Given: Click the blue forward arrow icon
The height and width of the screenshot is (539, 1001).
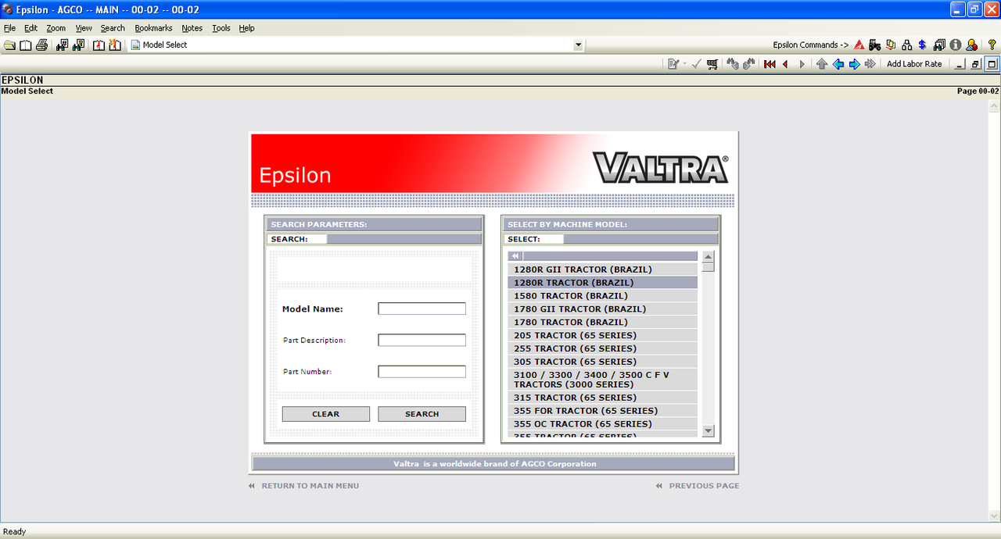Looking at the screenshot, I should coord(854,64).
